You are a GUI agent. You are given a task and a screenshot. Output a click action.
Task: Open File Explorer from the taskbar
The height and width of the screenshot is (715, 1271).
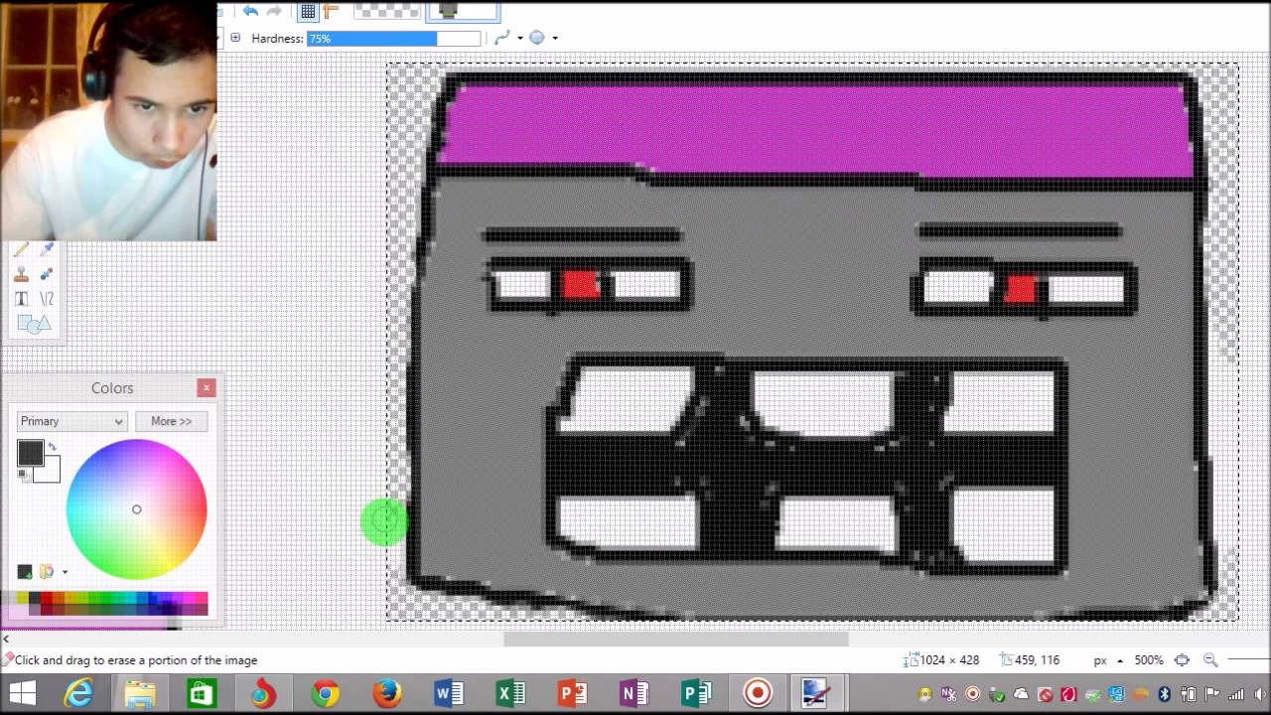(140, 693)
